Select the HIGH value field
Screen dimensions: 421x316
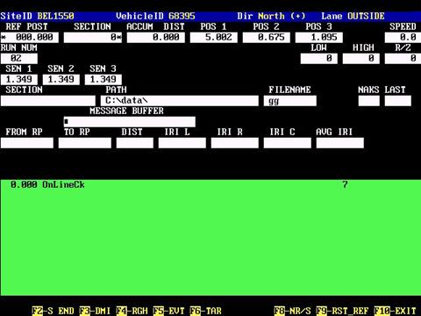click(361, 59)
